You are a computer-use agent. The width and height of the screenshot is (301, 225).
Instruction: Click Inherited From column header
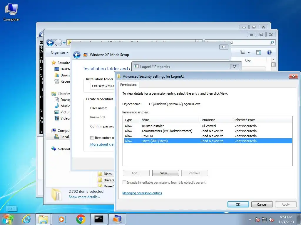262,120
